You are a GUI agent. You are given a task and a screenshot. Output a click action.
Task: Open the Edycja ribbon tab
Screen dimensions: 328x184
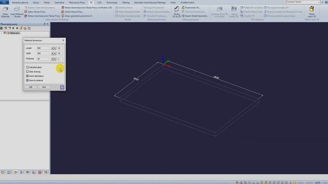point(36,3)
